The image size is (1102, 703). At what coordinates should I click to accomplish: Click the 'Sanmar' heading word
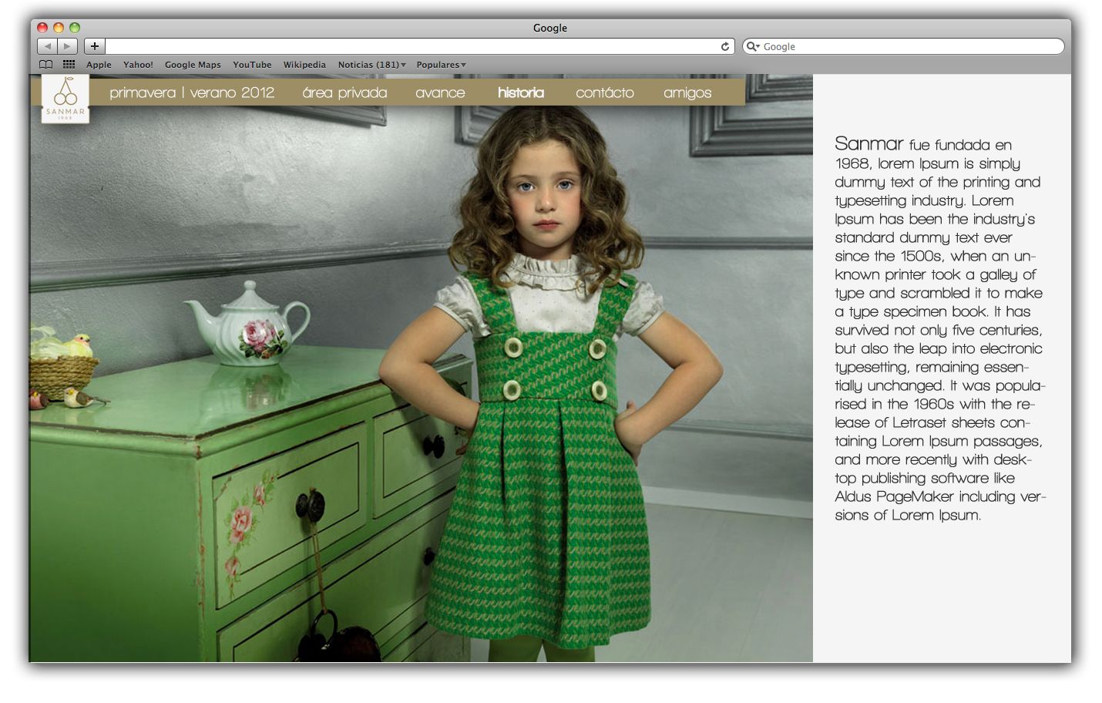pyautogui.click(x=868, y=143)
